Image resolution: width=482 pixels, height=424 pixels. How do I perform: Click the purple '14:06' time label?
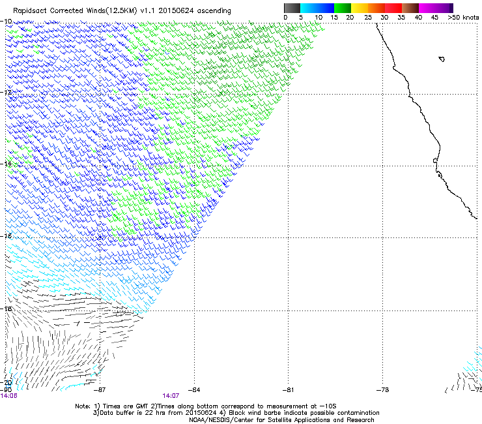[9, 396]
